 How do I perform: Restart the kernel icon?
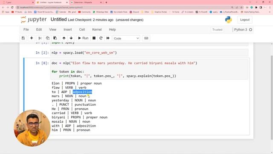[x=101, y=38]
